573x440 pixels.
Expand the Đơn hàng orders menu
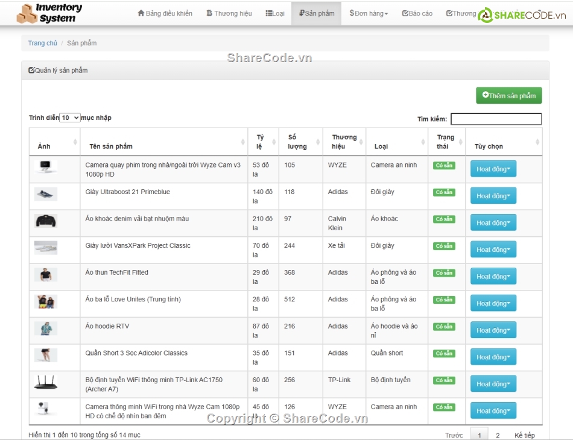coord(369,13)
